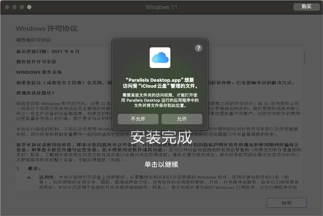Screen dimensions: 323x216
Task: Click the 安装完成 overlay text
Action: [161, 138]
